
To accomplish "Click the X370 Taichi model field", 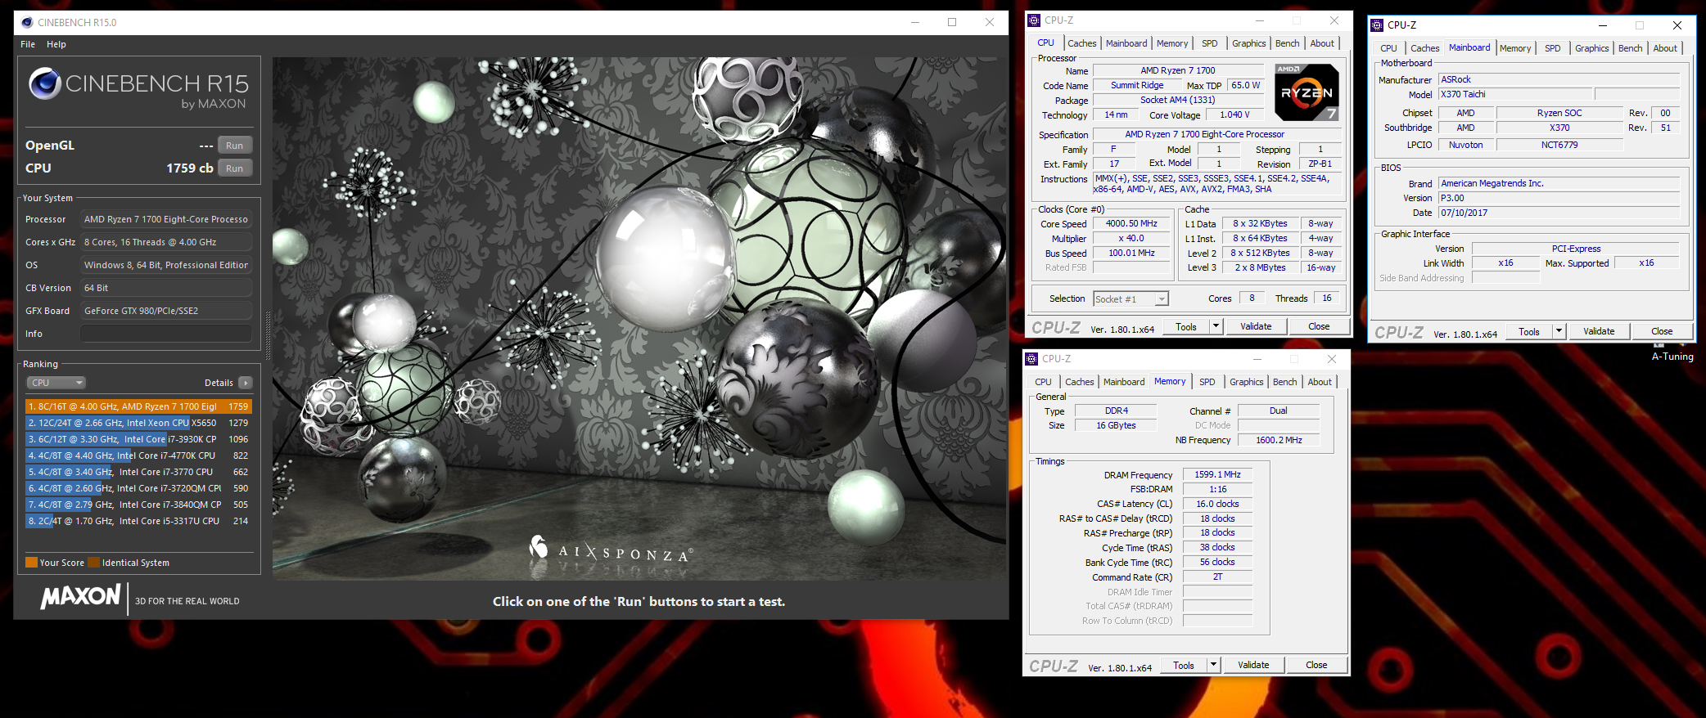I will coord(1515,94).
